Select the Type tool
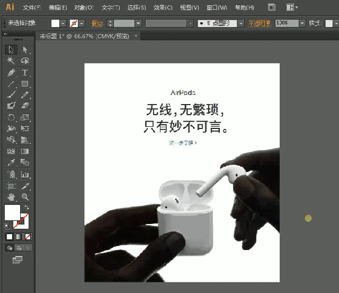The height and width of the screenshot is (293, 339). click(x=25, y=72)
